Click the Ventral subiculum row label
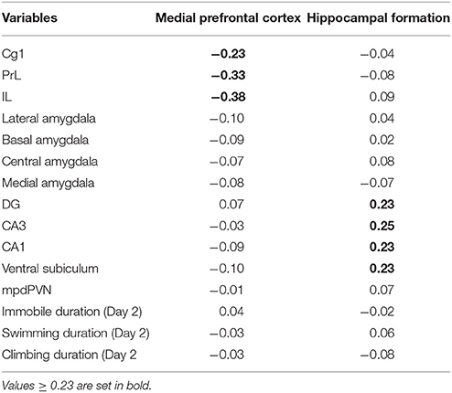 (50, 269)
